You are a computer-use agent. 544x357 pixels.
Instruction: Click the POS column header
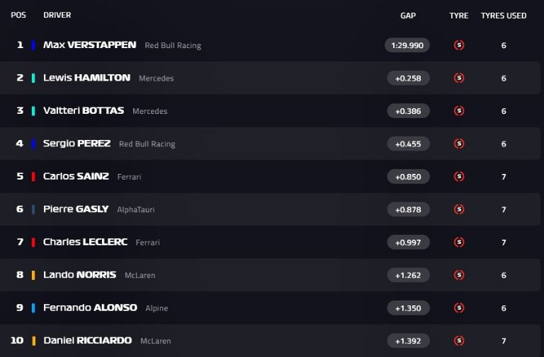(x=18, y=16)
